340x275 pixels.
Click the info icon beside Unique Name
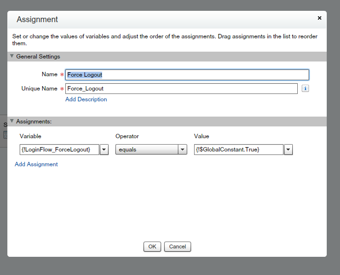305,89
